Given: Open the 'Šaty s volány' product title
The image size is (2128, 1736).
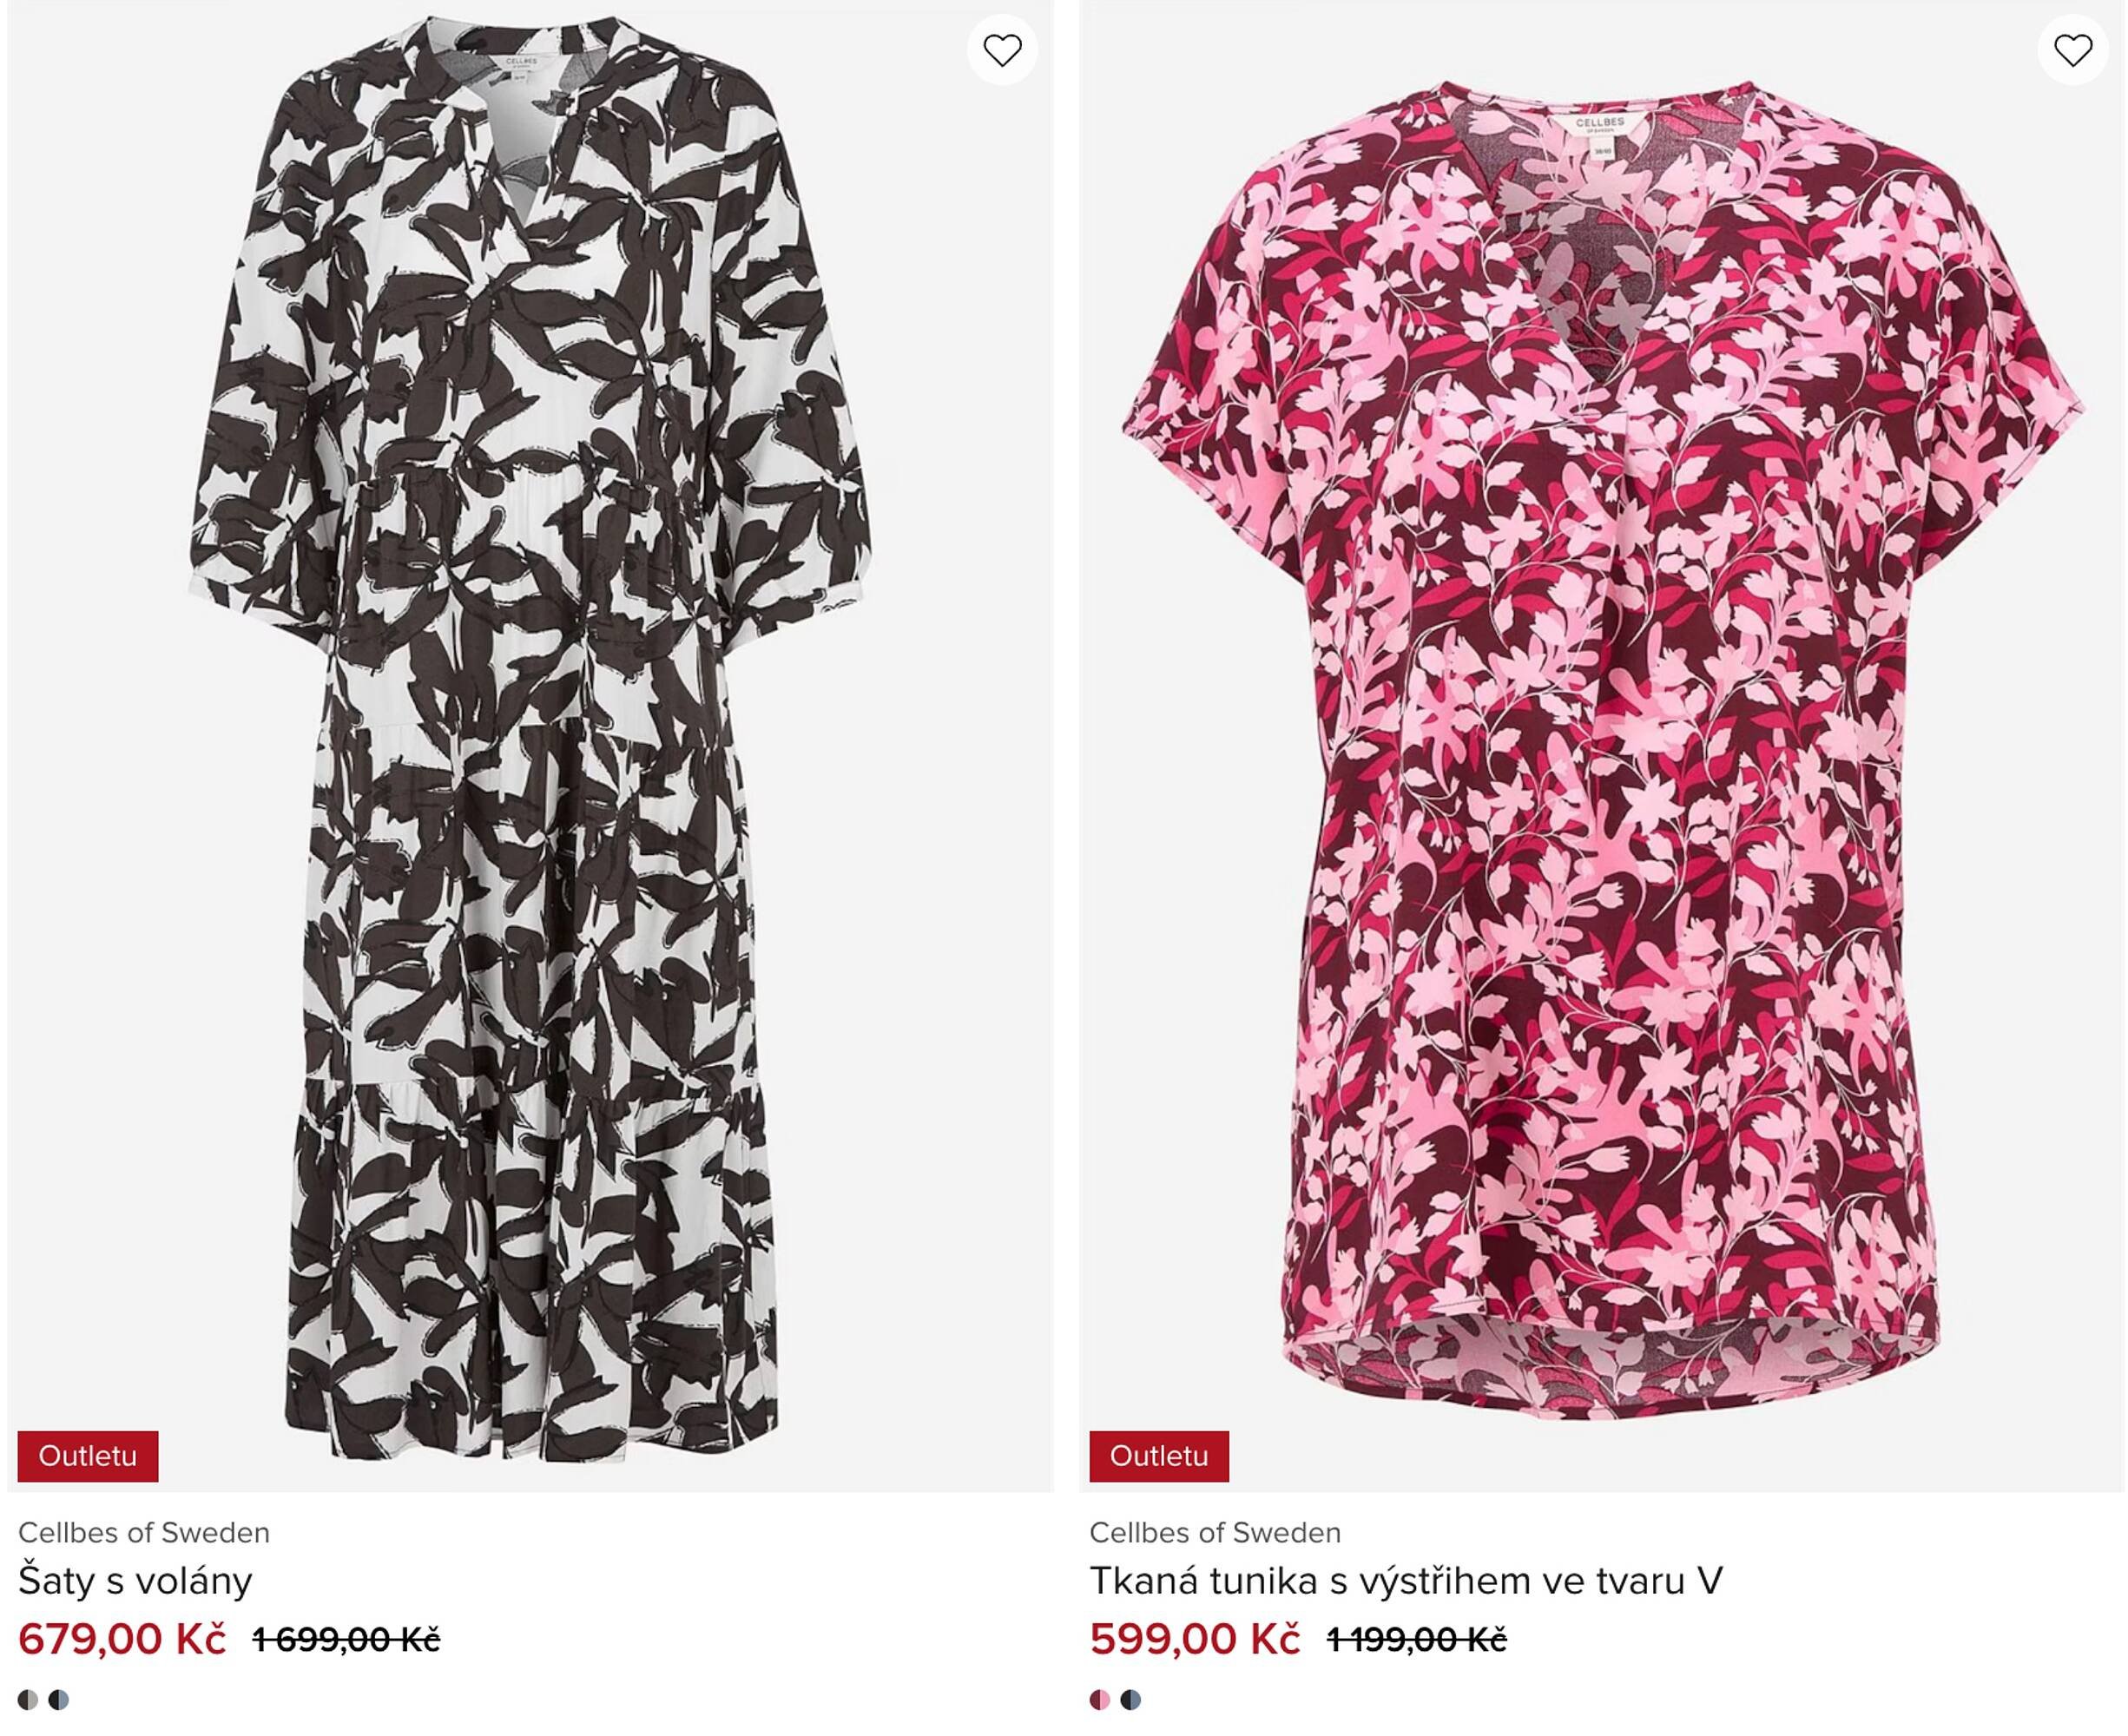Looking at the screenshot, I should click(135, 1581).
